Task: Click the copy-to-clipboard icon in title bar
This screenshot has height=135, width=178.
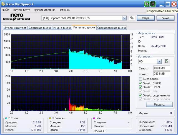Action: coord(147,4)
